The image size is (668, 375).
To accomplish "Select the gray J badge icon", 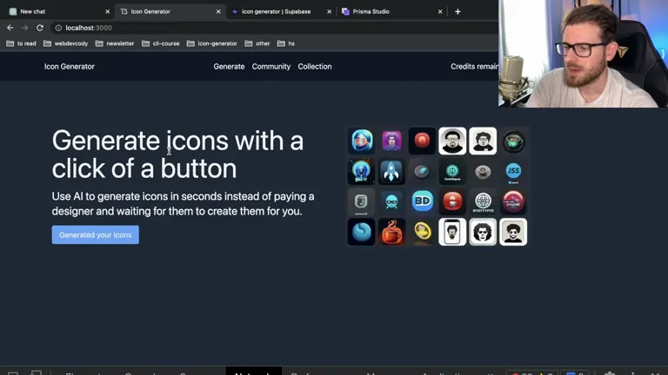I will click(361, 201).
